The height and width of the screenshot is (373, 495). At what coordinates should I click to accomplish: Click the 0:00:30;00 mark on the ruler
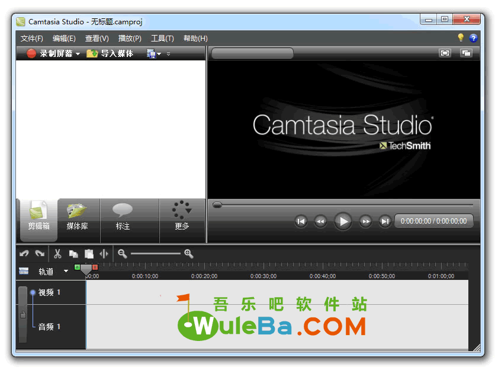click(263, 276)
